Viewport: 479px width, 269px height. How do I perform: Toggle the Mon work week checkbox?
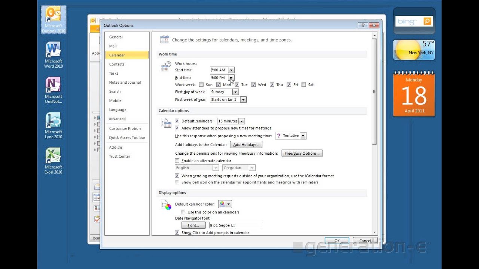click(219, 85)
